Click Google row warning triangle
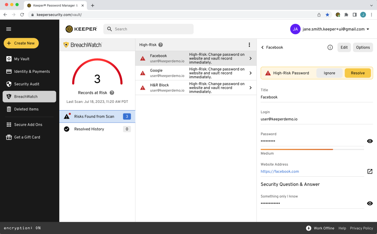Image resolution: width=377 pixels, height=234 pixels. tap(142, 73)
